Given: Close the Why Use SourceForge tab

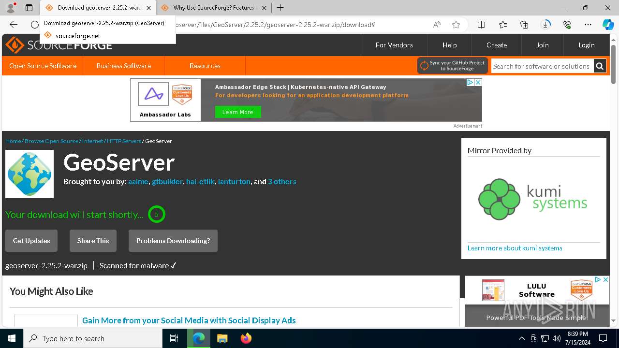Looking at the screenshot, I should (264, 8).
